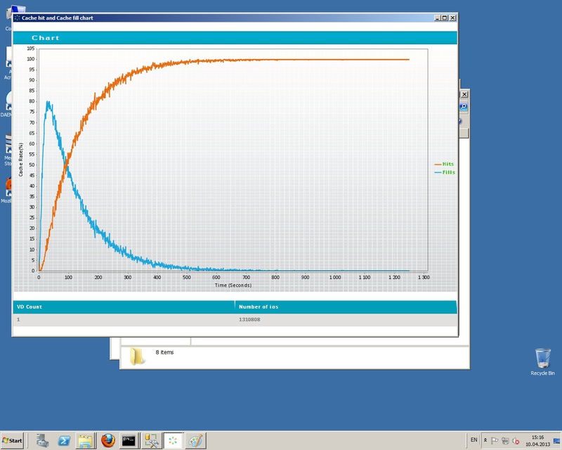Click the Number of ios column header
562x450 pixels.
[x=346, y=307]
